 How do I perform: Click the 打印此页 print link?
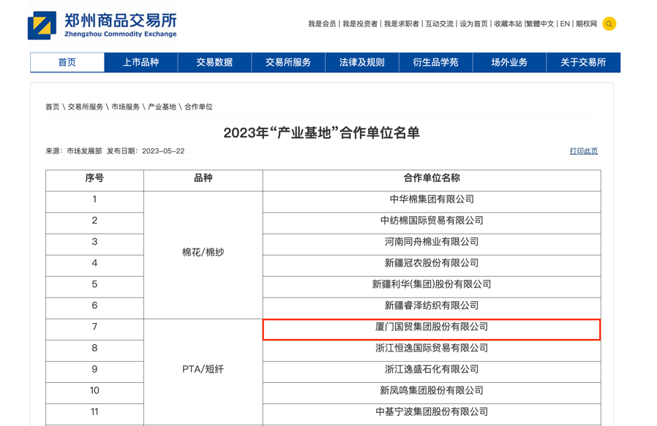tap(583, 151)
